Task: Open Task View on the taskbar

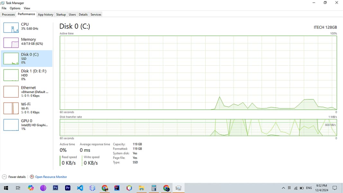Action: [x=18, y=188]
